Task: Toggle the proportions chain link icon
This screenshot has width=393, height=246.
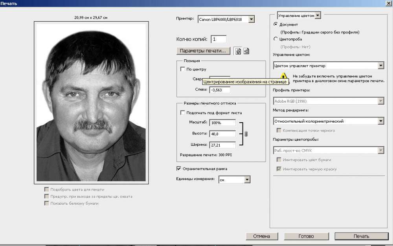Action: click(x=246, y=134)
